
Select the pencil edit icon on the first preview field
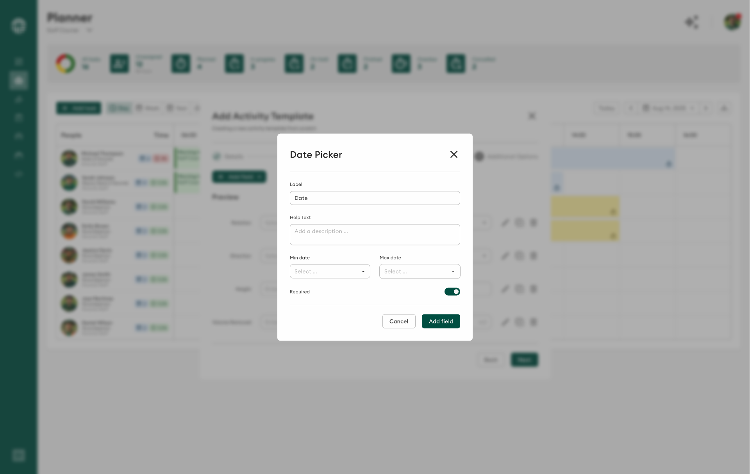(505, 222)
